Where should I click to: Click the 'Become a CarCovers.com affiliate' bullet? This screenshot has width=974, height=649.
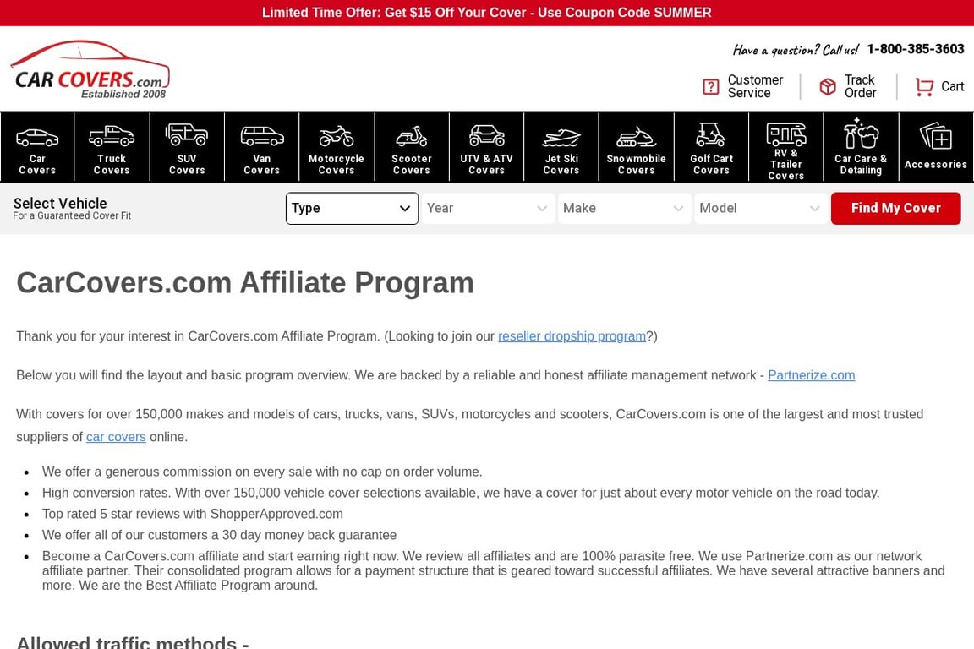click(493, 570)
